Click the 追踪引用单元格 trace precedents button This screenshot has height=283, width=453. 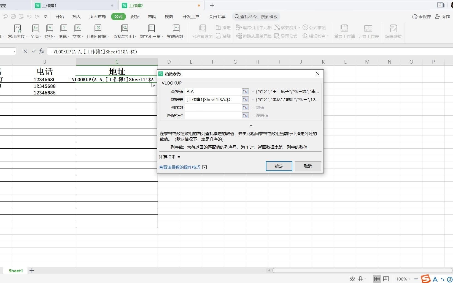[254, 28]
